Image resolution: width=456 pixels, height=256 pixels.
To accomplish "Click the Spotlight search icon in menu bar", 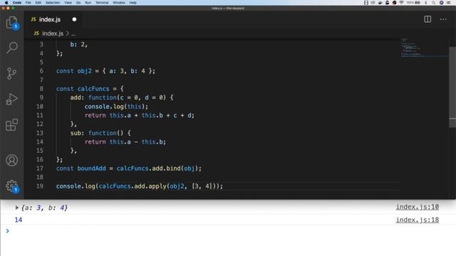I will (x=433, y=3).
